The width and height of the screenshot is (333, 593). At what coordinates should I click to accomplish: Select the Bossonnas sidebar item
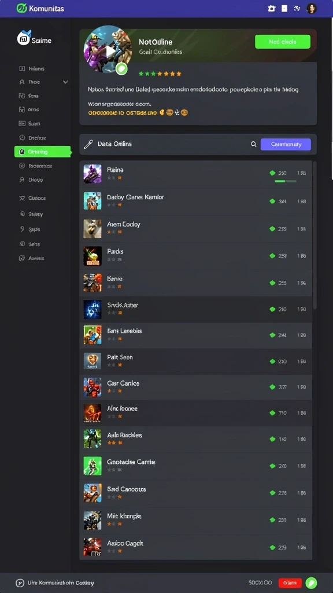pos(35,166)
